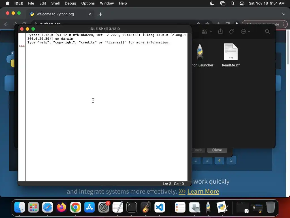Click the Installer icon in the Dock
Screen dimensions: 290x218
point(194,207)
